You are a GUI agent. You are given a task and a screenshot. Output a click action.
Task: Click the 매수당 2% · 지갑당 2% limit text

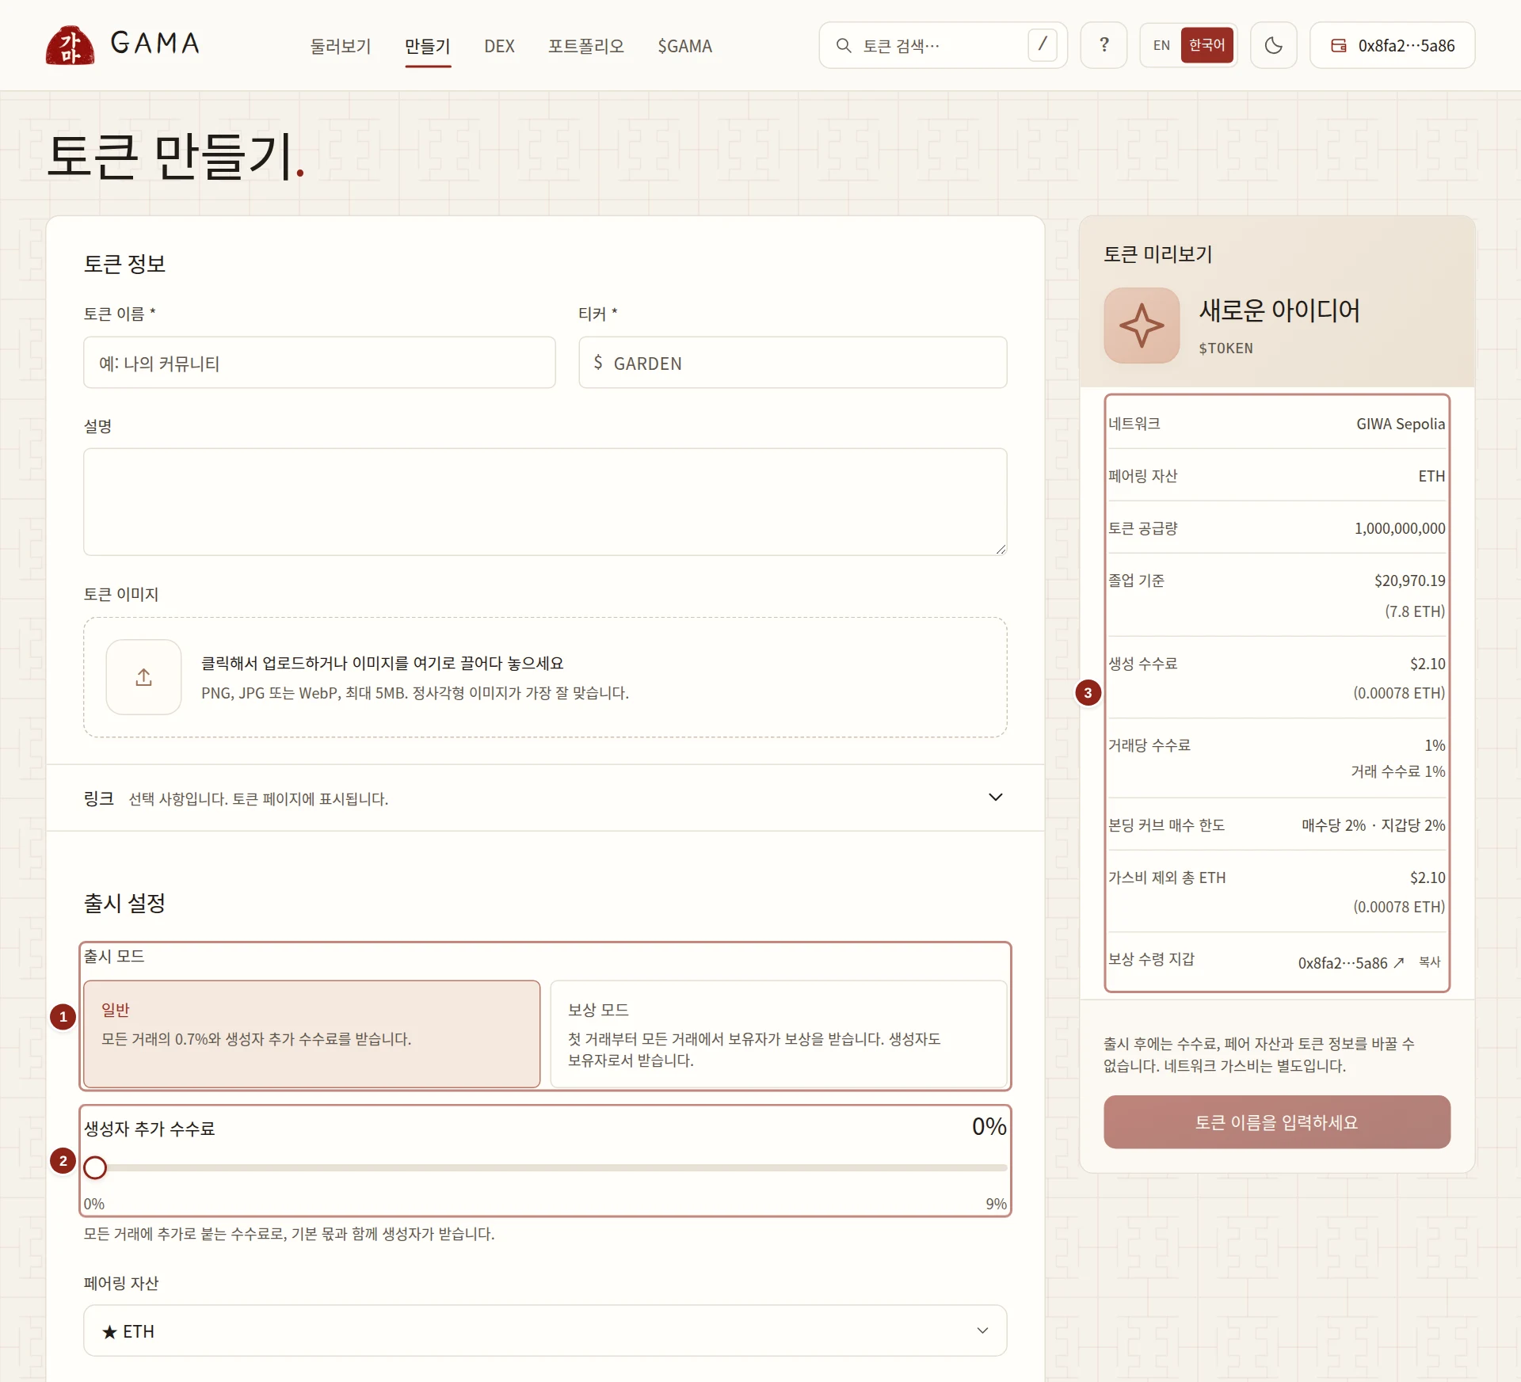pos(1374,825)
